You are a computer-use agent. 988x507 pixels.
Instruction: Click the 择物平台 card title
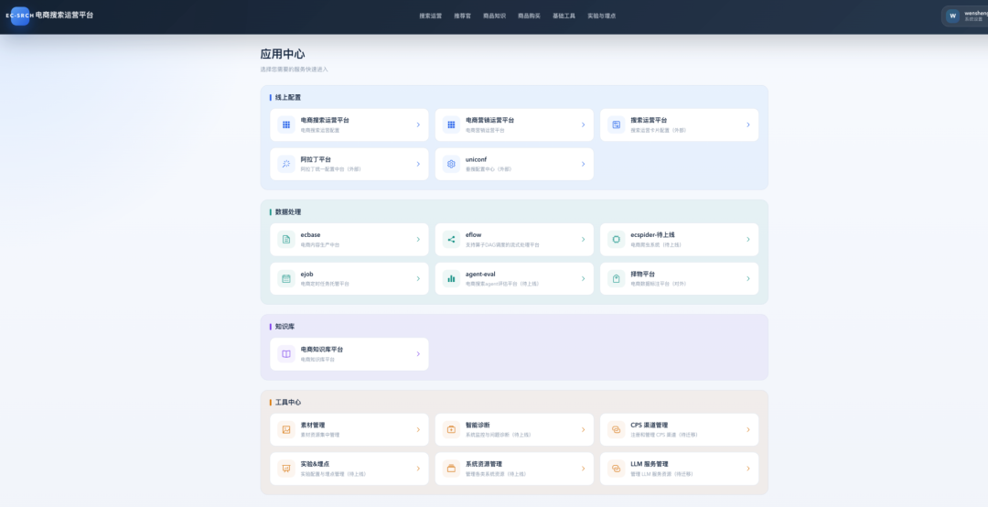(643, 275)
